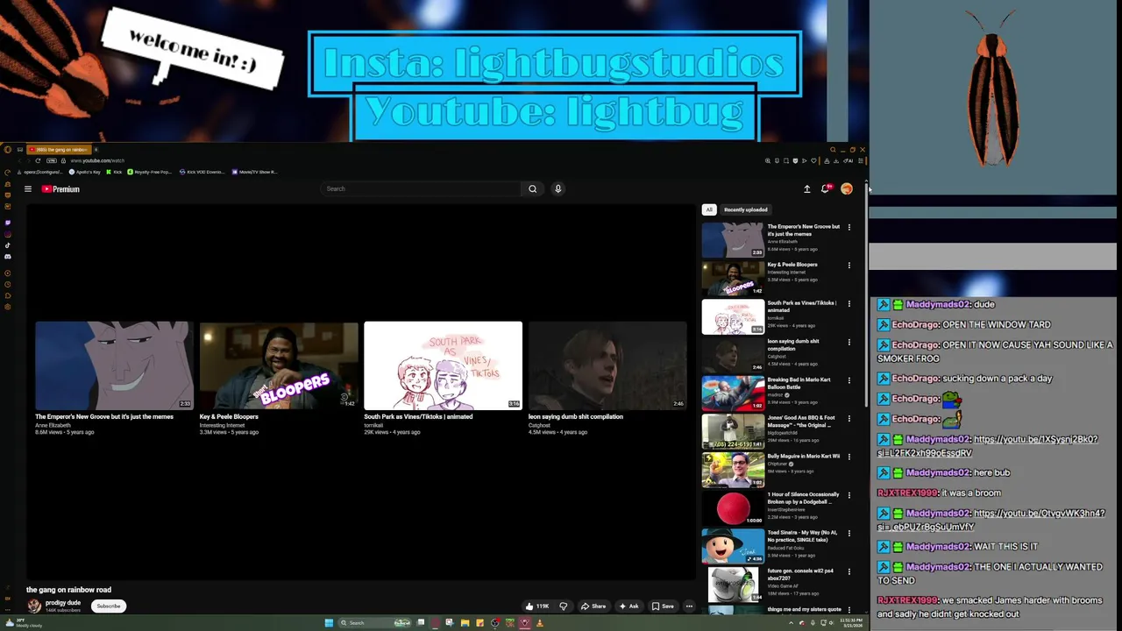Open TikTok in the Opera sidebar

(x=8, y=245)
